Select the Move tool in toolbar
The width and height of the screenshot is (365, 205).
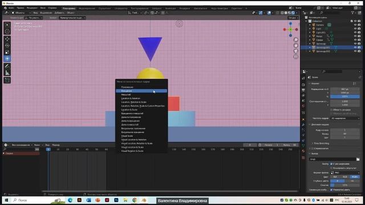(7, 39)
